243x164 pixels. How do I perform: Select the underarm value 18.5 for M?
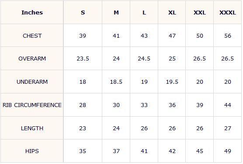pos(116,82)
